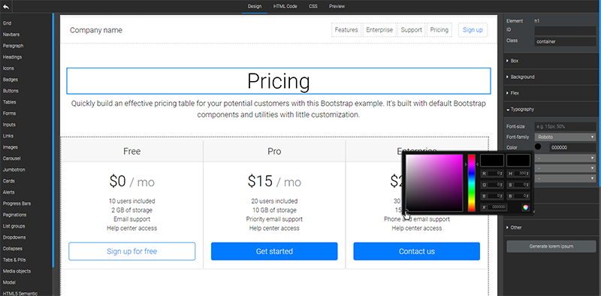
Task: Expand the Other section
Action: [552, 228]
